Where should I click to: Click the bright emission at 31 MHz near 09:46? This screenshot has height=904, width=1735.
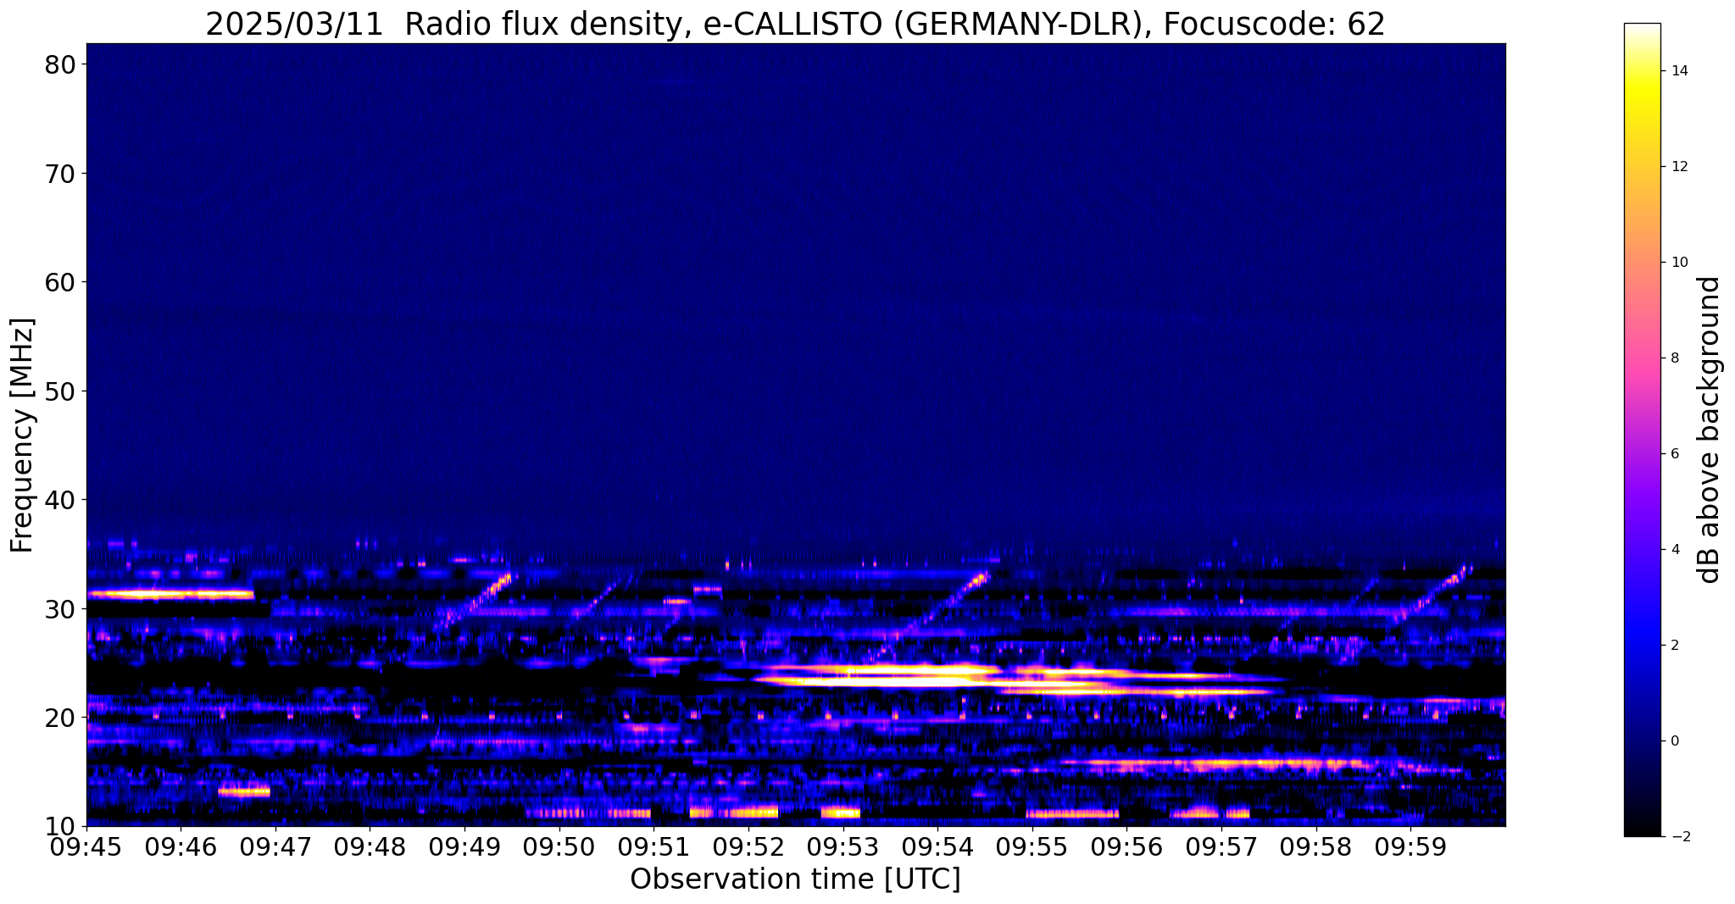[170, 594]
